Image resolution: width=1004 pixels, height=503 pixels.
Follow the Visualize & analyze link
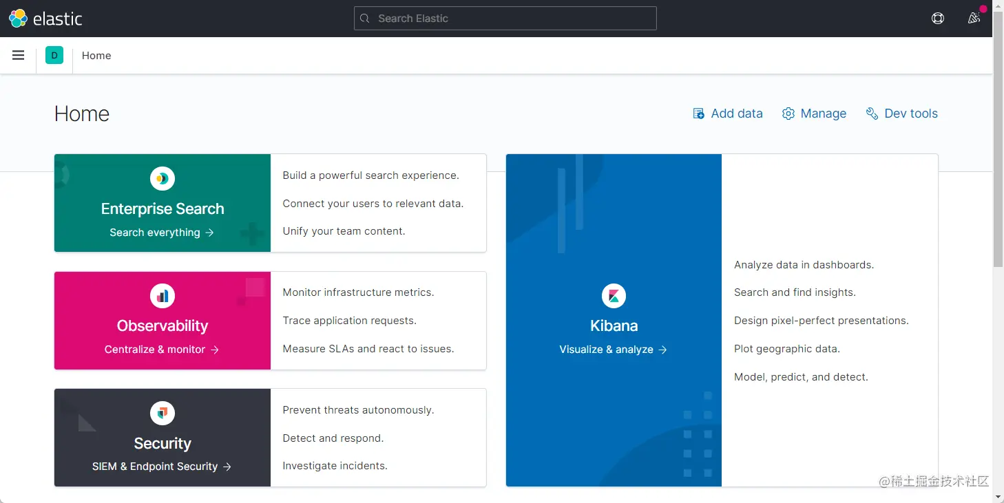614,350
